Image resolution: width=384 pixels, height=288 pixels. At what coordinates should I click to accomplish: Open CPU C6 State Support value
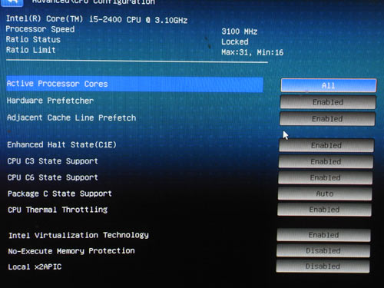point(325,177)
